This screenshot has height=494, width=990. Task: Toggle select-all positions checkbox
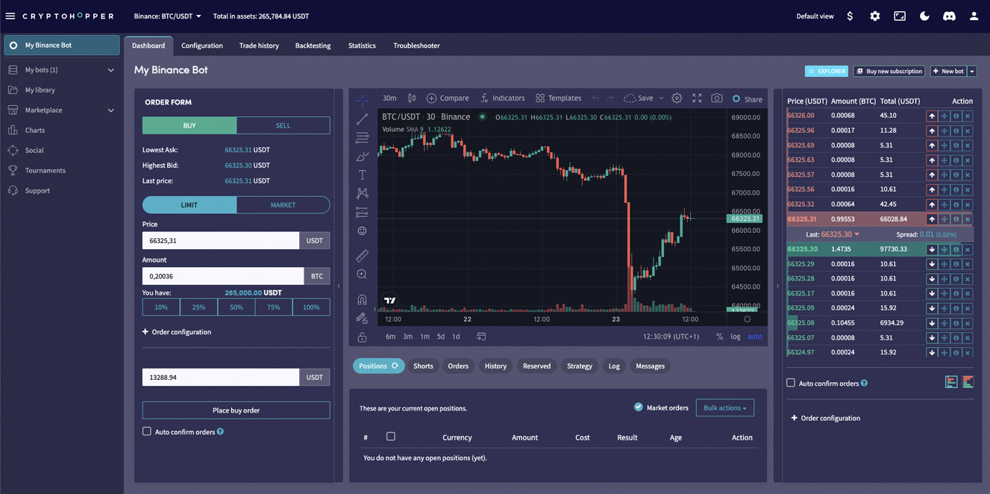390,437
